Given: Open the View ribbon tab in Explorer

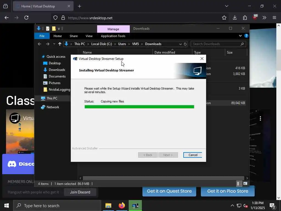Looking at the screenshot, I should [89, 36].
